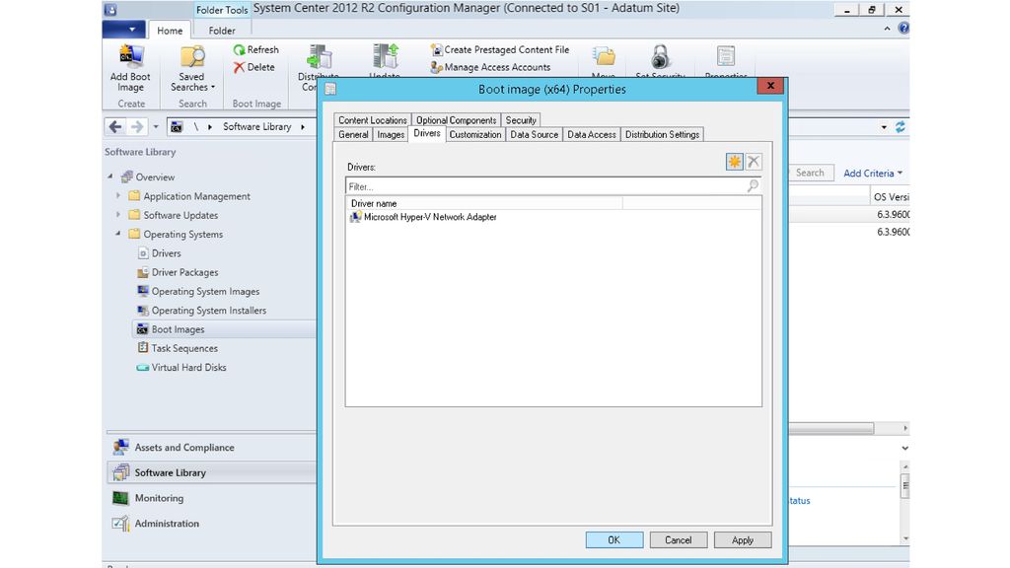This screenshot has height=568, width=1010.
Task: Click the horizontal scrollbar in results pane
Action: (x=831, y=428)
